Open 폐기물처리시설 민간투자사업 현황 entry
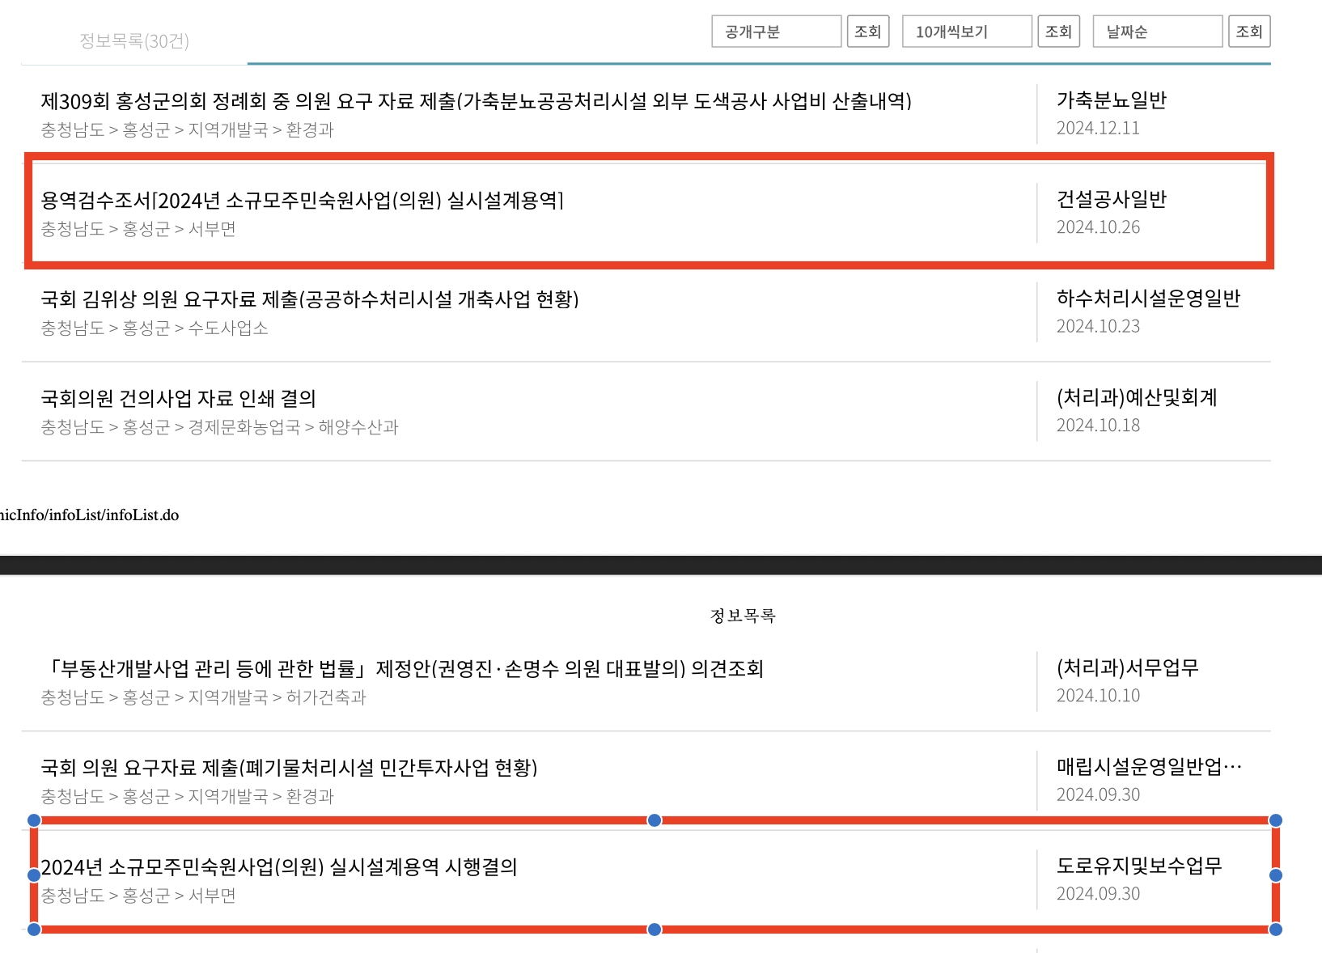The height and width of the screenshot is (953, 1322). [x=289, y=767]
